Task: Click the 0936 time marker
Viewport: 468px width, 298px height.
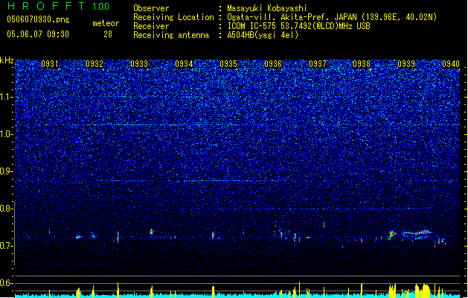Action: 273,64
